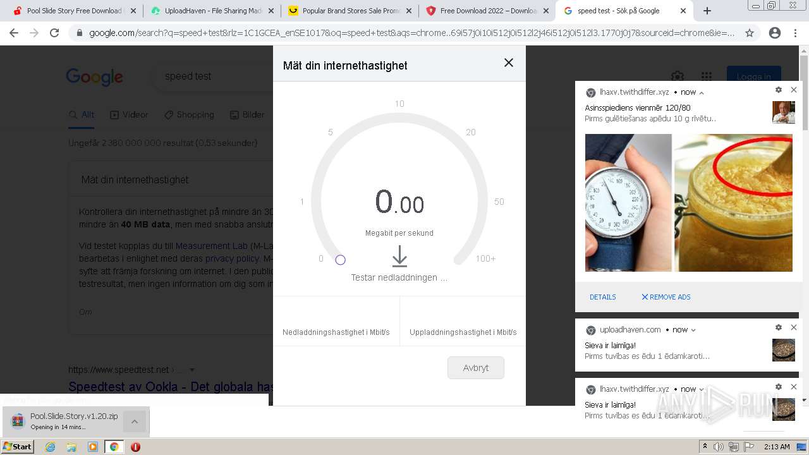
Task: Open Google settings gear
Action: (678, 76)
